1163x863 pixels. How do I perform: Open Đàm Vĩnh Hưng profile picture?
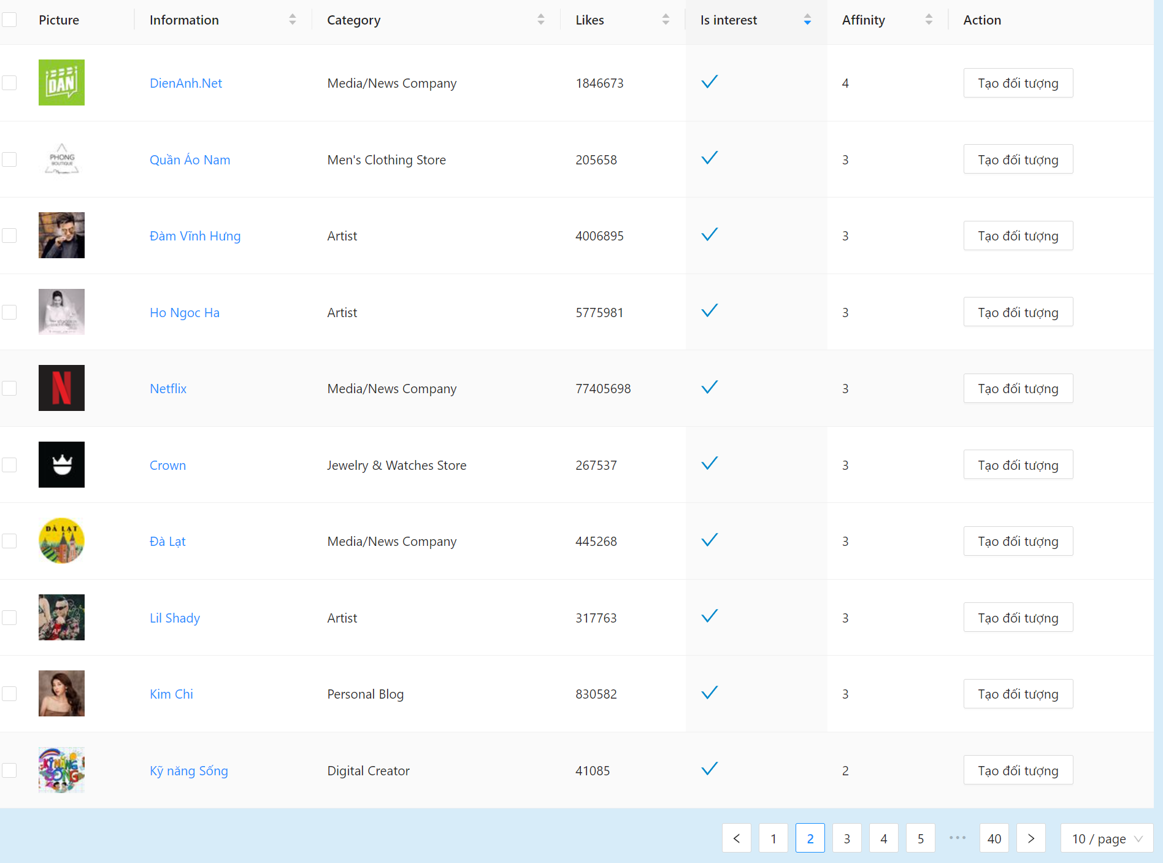coord(61,236)
